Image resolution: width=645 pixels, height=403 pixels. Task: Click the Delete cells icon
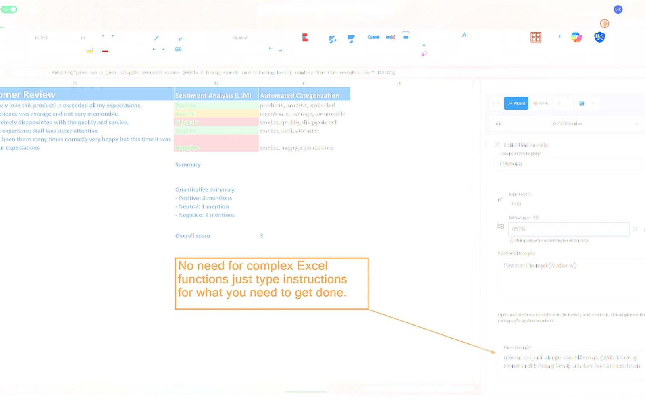pos(391,37)
